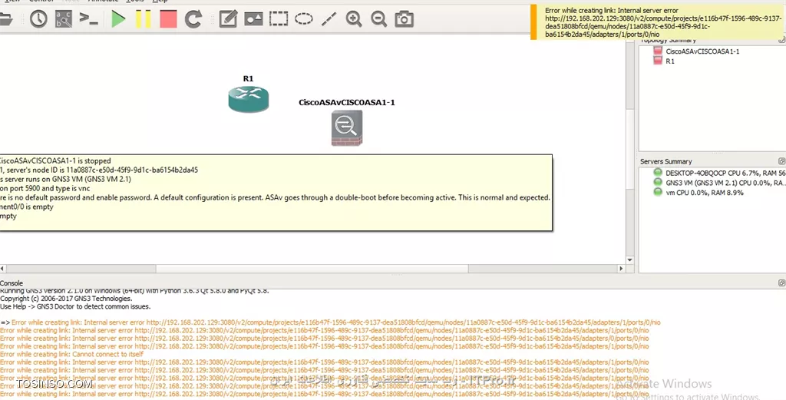
Task: Open project with the folder icon
Action: click(x=5, y=19)
